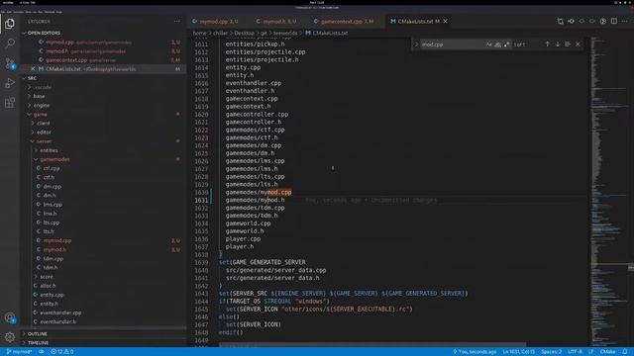
Task: Expand the base folder
Action: pos(40,97)
